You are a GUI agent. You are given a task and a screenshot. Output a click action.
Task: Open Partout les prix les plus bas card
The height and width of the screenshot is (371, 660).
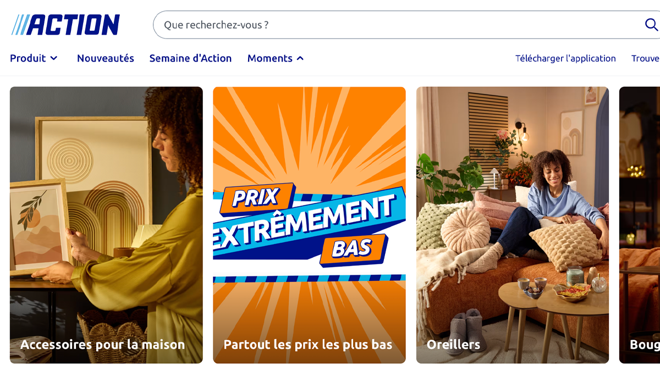[309, 225]
